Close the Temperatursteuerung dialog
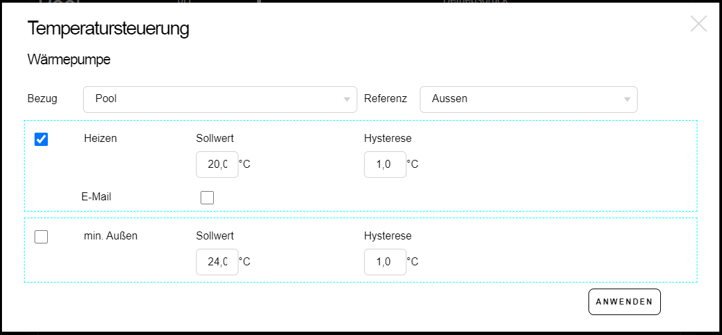 (698, 25)
